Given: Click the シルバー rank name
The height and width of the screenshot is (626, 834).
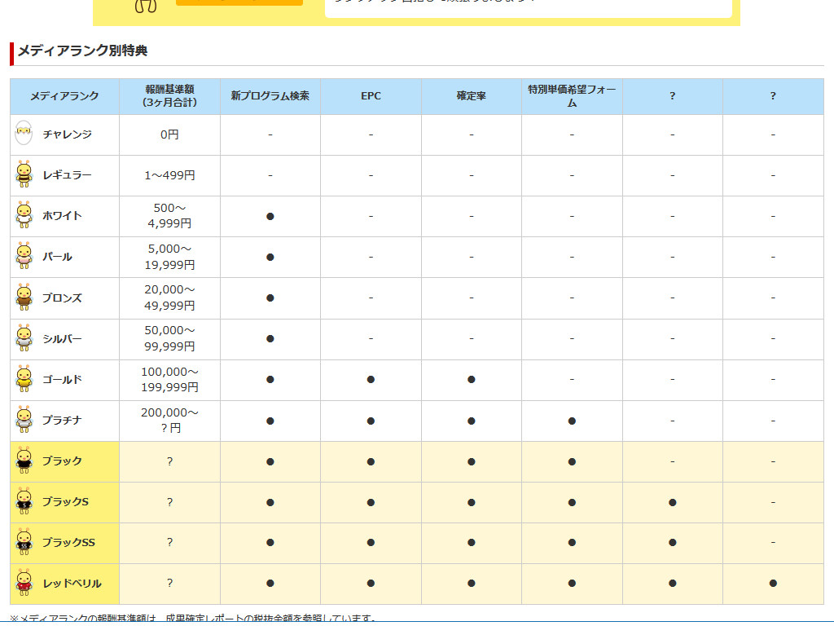Looking at the screenshot, I should (62, 338).
